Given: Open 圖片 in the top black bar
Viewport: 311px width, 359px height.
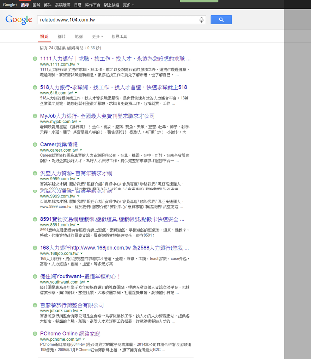Looking at the screenshot, I should [36, 5].
